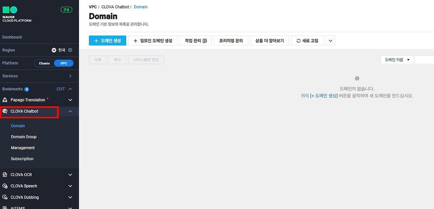
Task: Expand CLOVA Speech submenu chevron
Action: click(x=71, y=186)
